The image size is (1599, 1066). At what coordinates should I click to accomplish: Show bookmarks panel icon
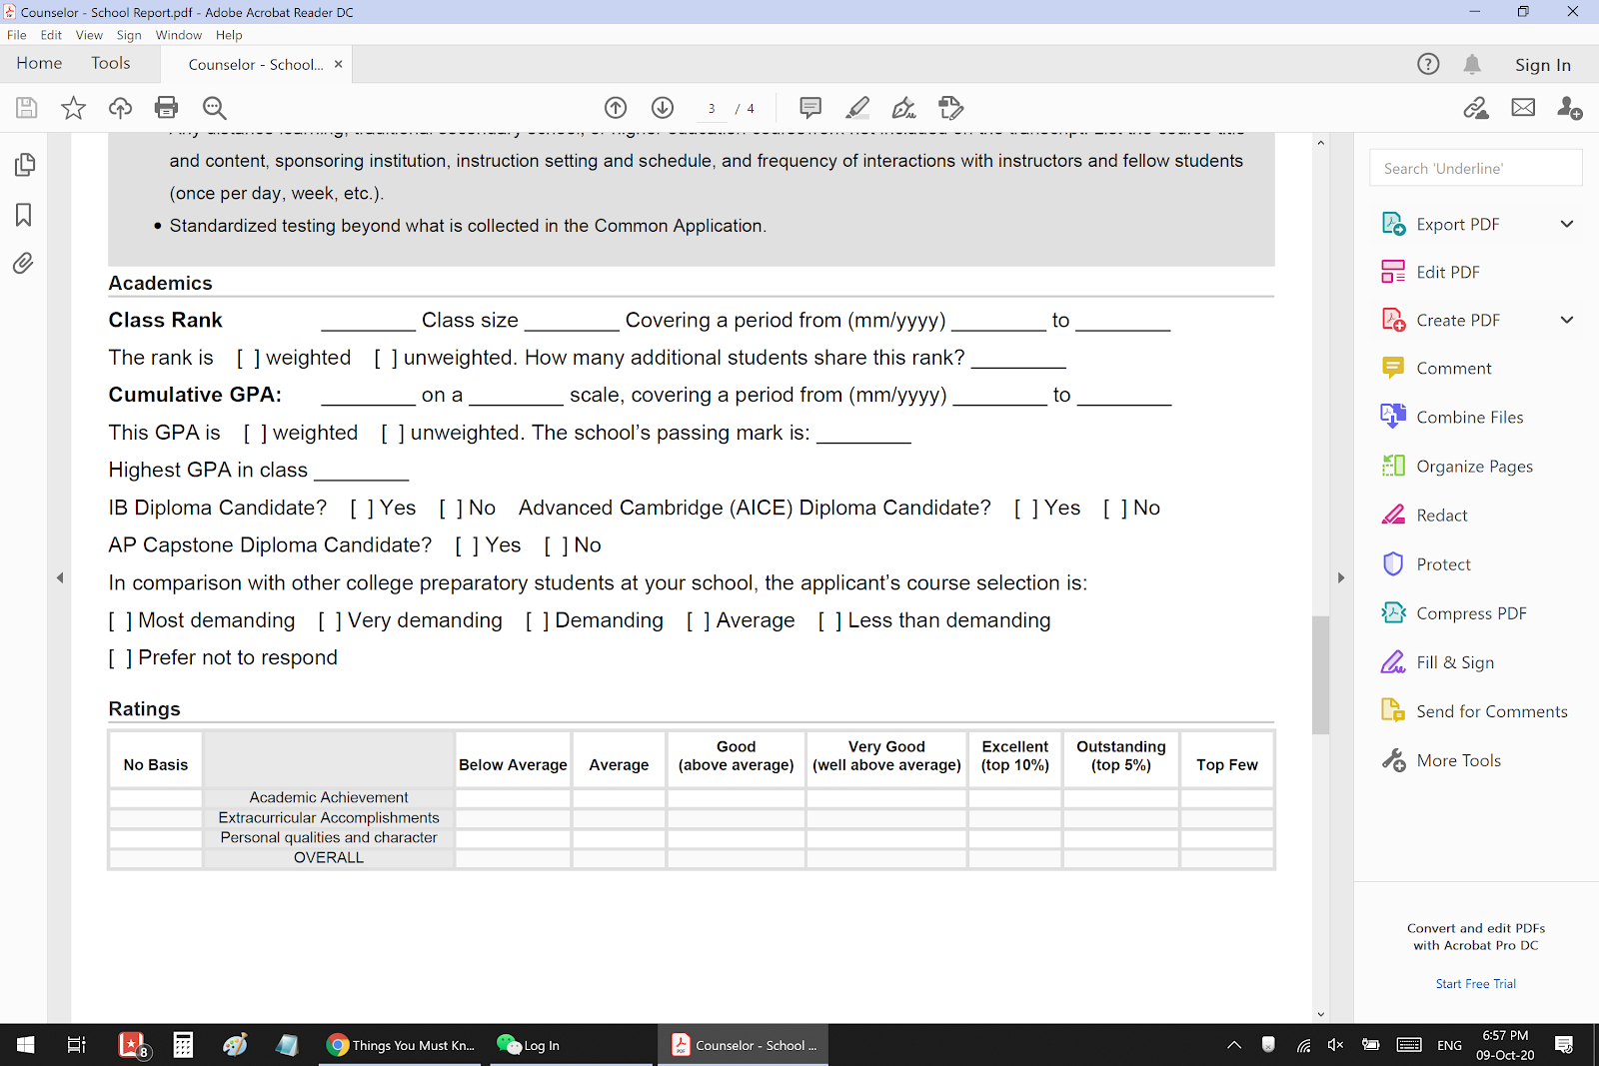coord(24,215)
